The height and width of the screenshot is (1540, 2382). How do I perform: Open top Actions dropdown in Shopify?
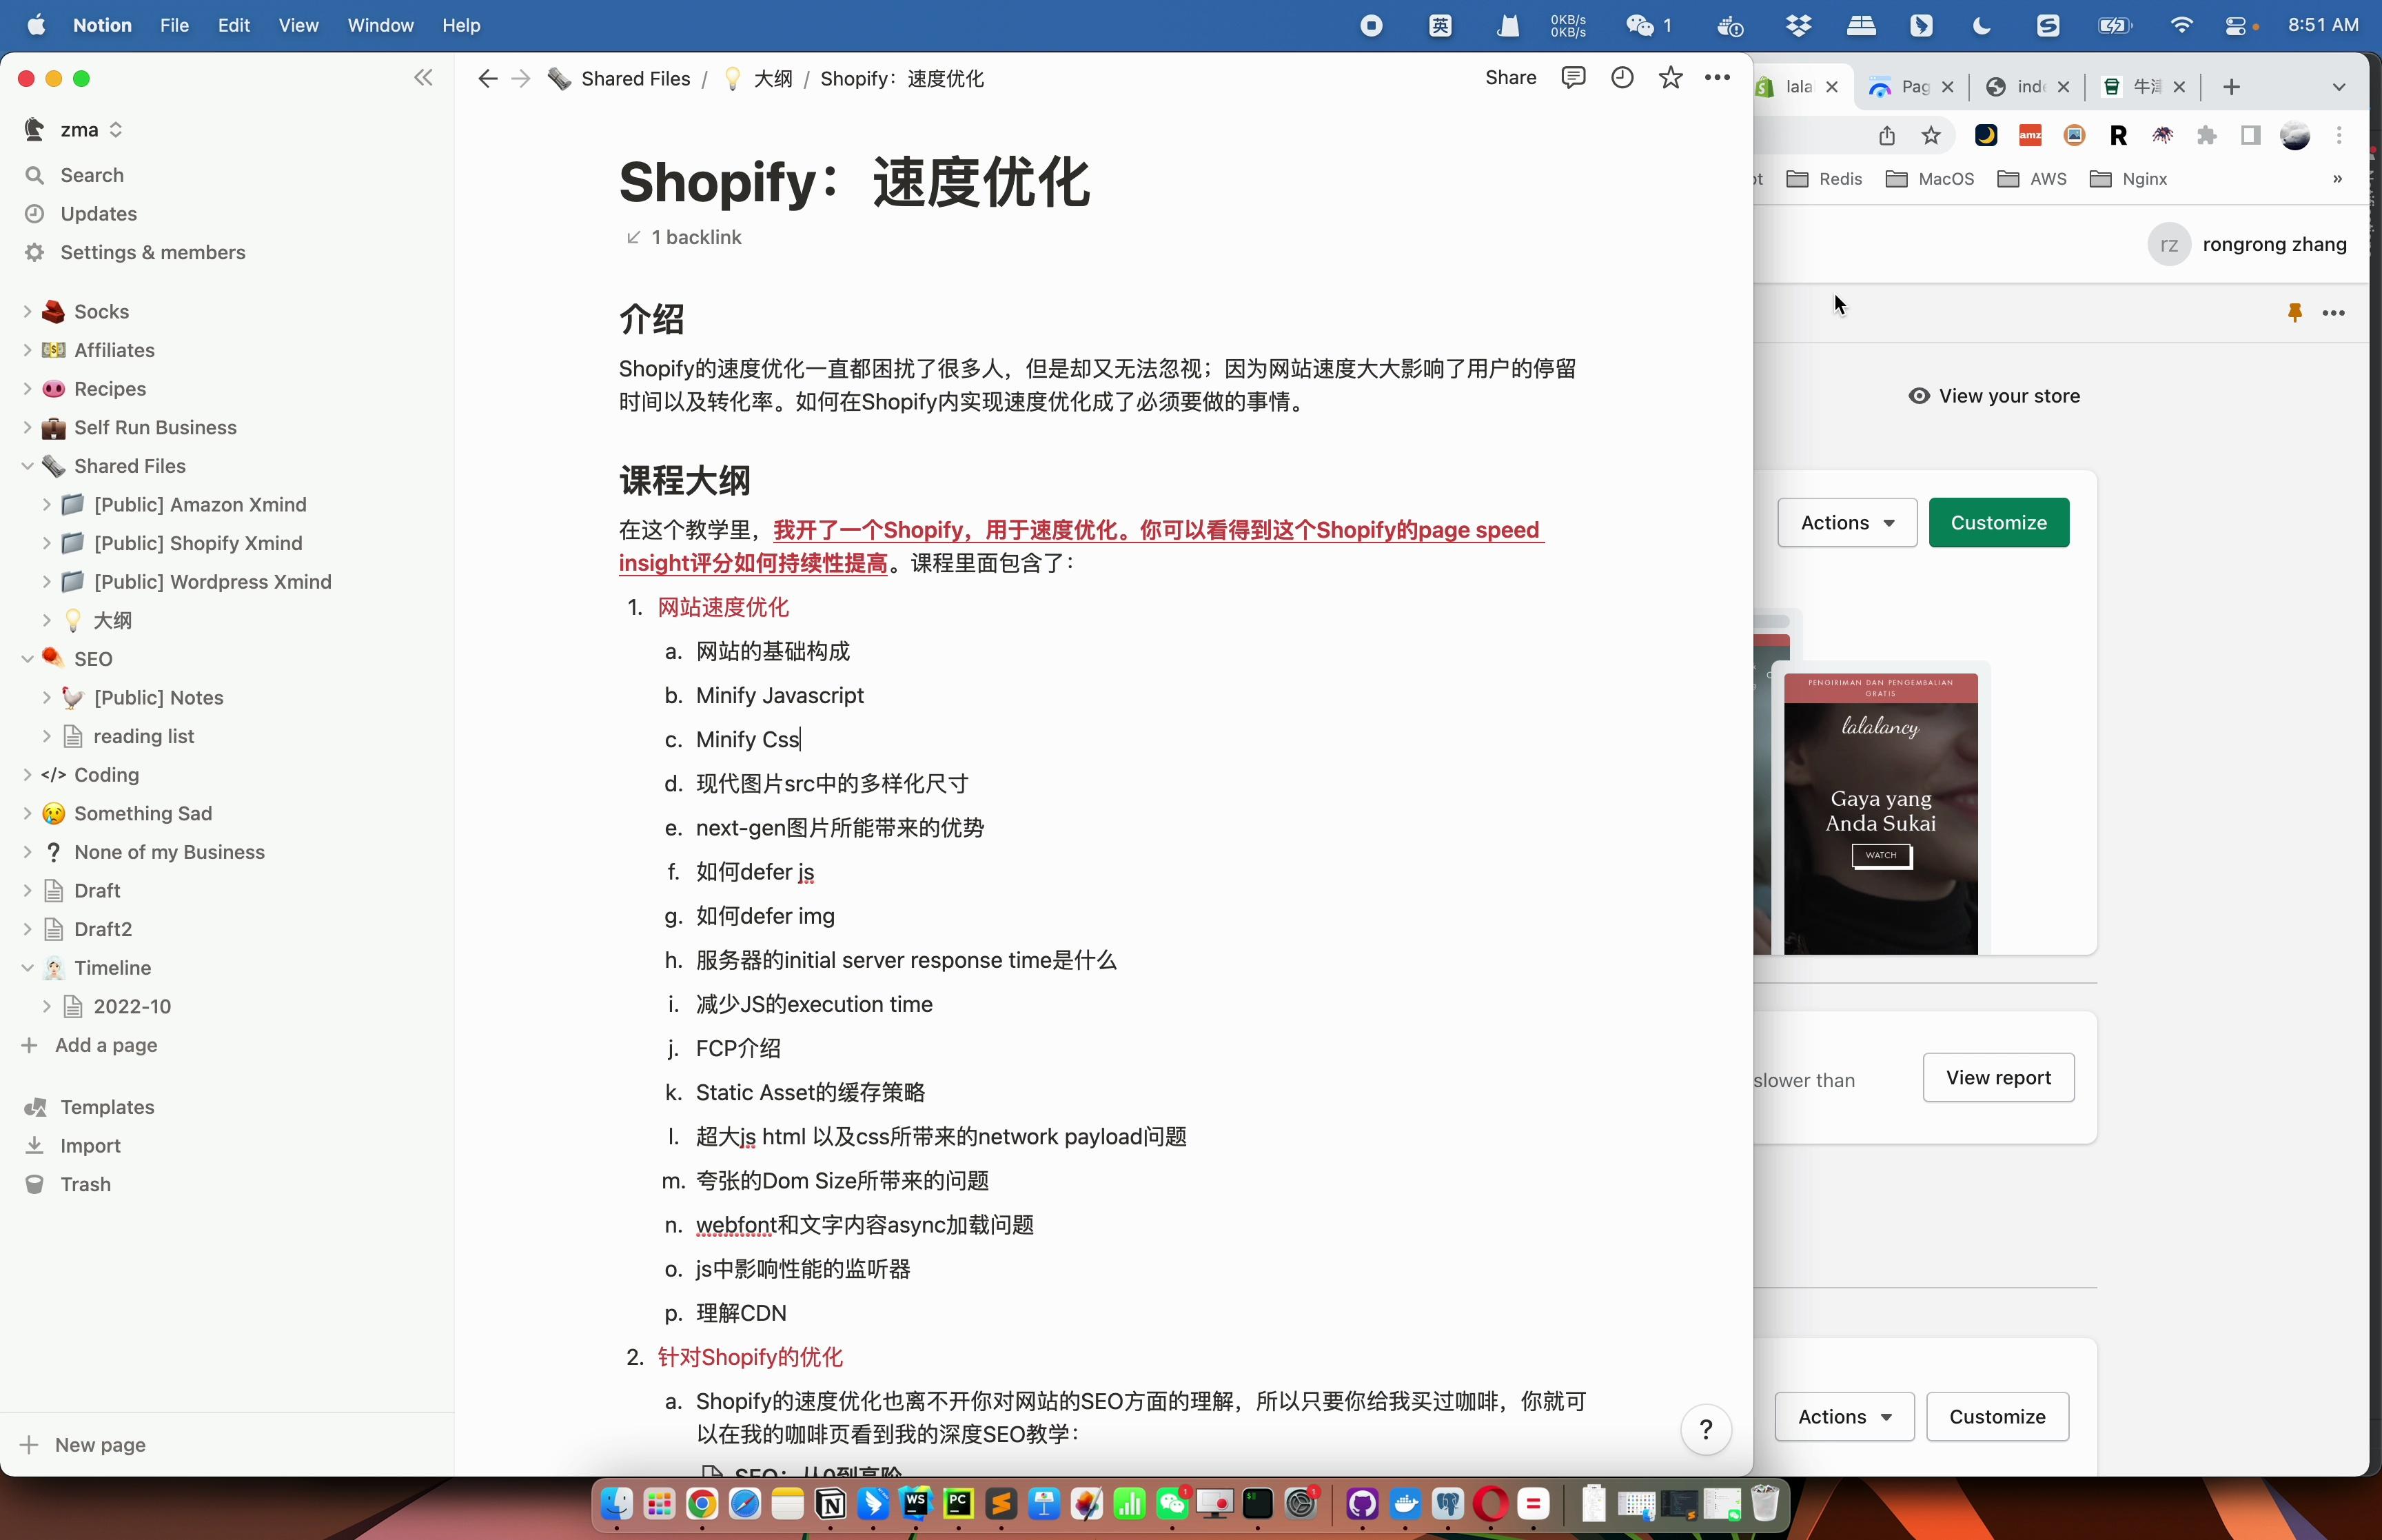coord(1847,523)
